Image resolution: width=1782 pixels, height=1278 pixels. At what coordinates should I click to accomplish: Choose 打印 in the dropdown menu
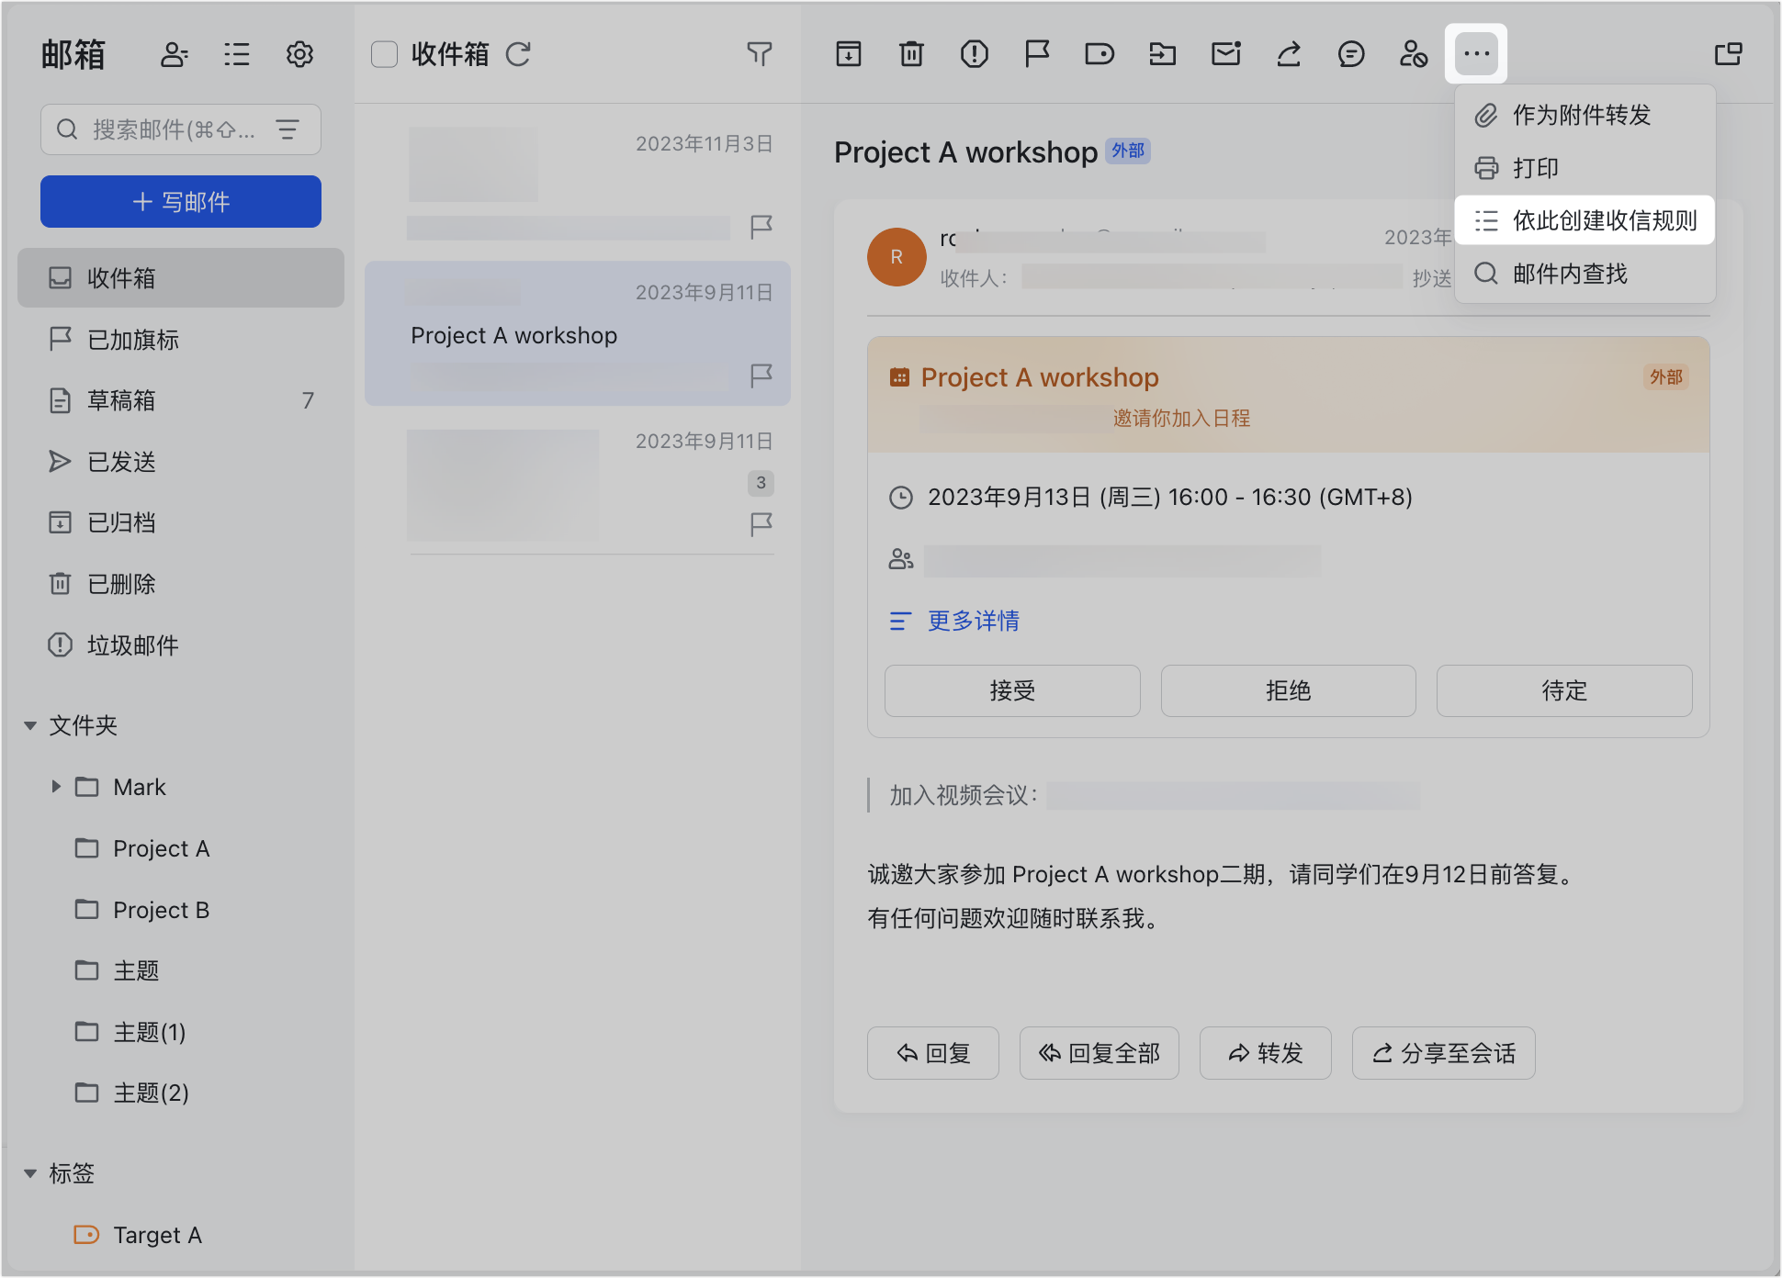(x=1585, y=168)
